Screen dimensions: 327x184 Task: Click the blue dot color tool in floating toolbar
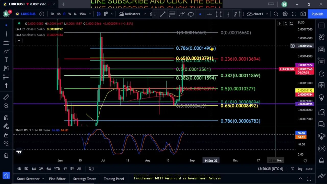(200, 14)
